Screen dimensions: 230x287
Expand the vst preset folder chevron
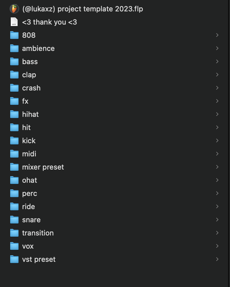[217, 259]
